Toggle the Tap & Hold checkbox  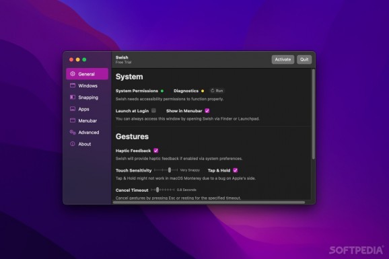235,170
